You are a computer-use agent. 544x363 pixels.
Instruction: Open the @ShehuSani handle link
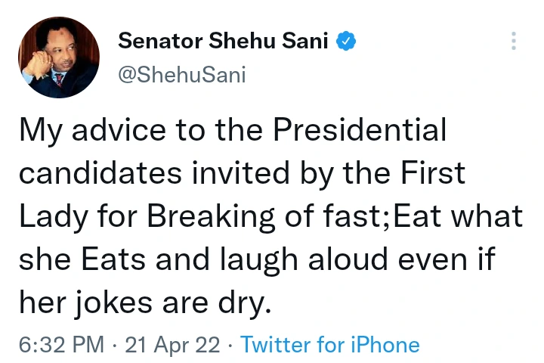(181, 74)
